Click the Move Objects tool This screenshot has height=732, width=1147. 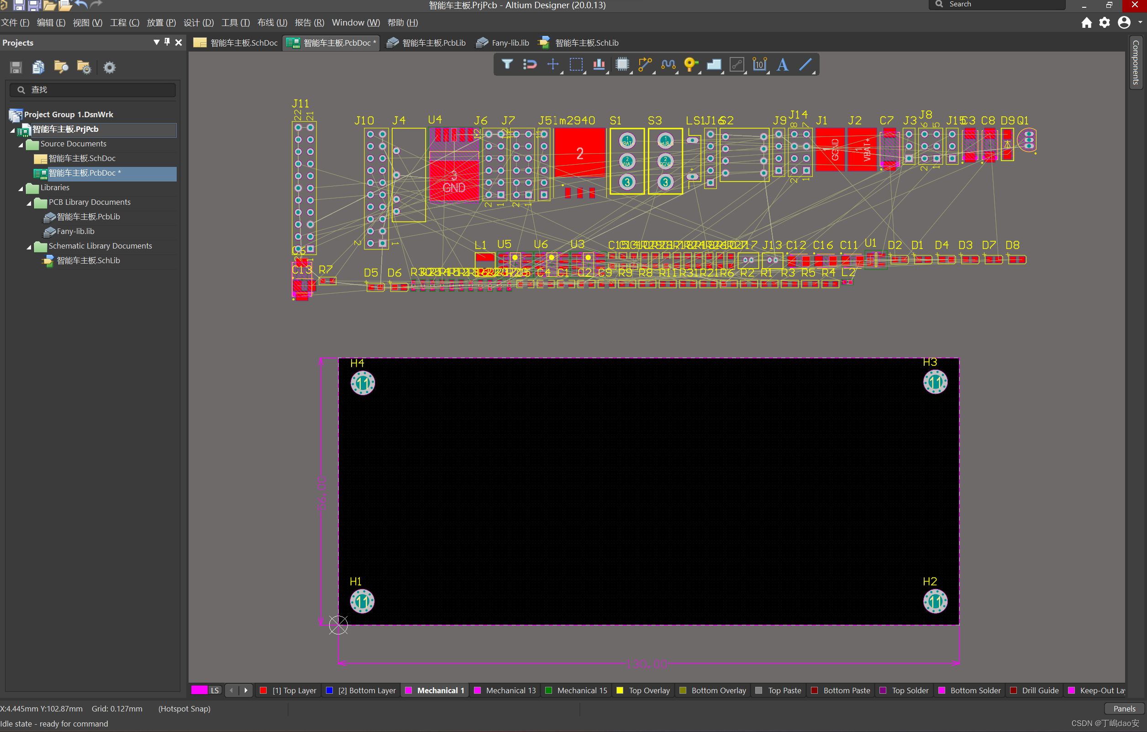[552, 65]
